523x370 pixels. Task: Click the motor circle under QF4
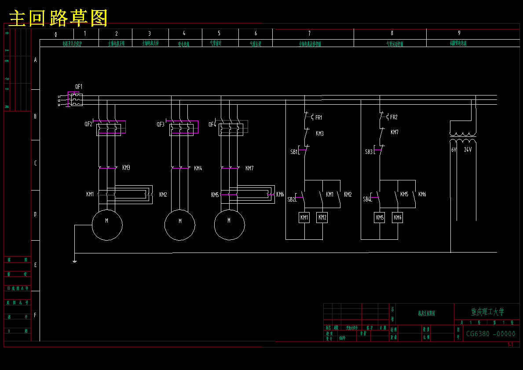(x=230, y=224)
